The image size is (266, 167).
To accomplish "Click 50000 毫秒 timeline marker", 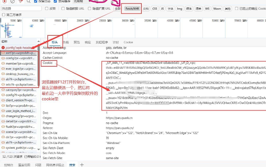I will pyautogui.click(x=218, y=21).
